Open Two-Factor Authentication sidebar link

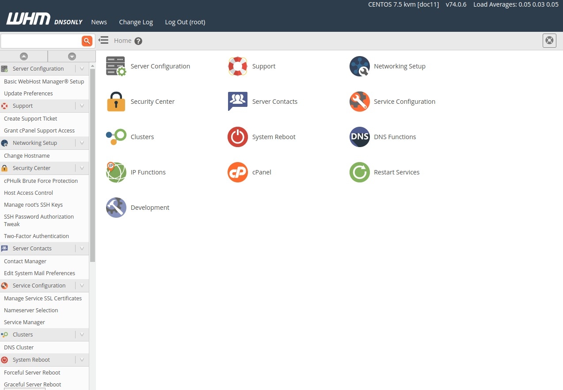click(x=36, y=236)
